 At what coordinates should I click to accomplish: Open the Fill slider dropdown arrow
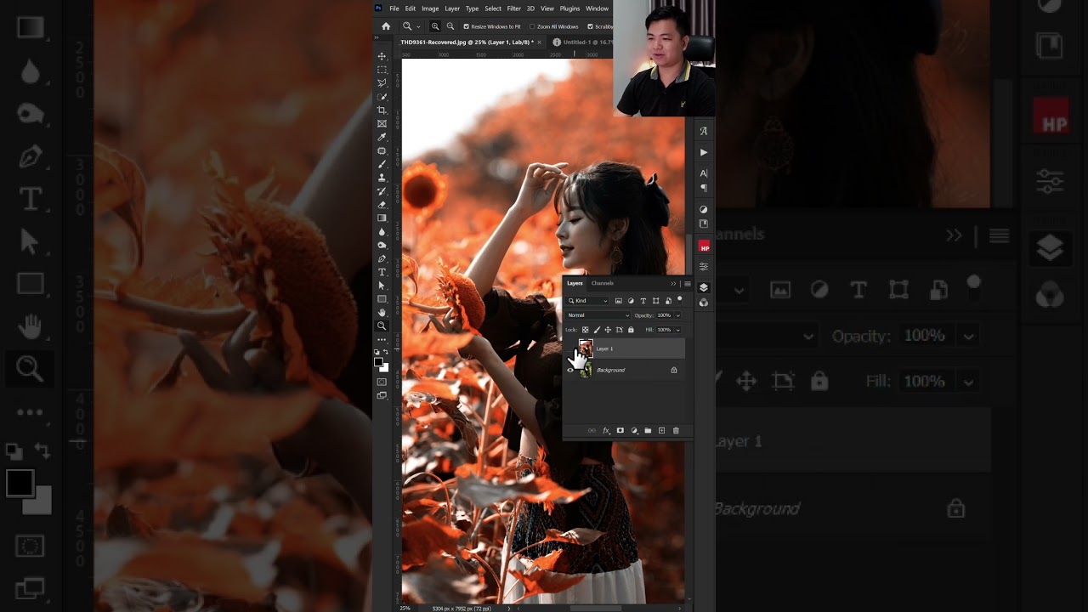tap(677, 330)
